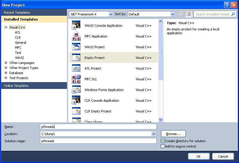Open the Recent Templates section

(x=34, y=12)
